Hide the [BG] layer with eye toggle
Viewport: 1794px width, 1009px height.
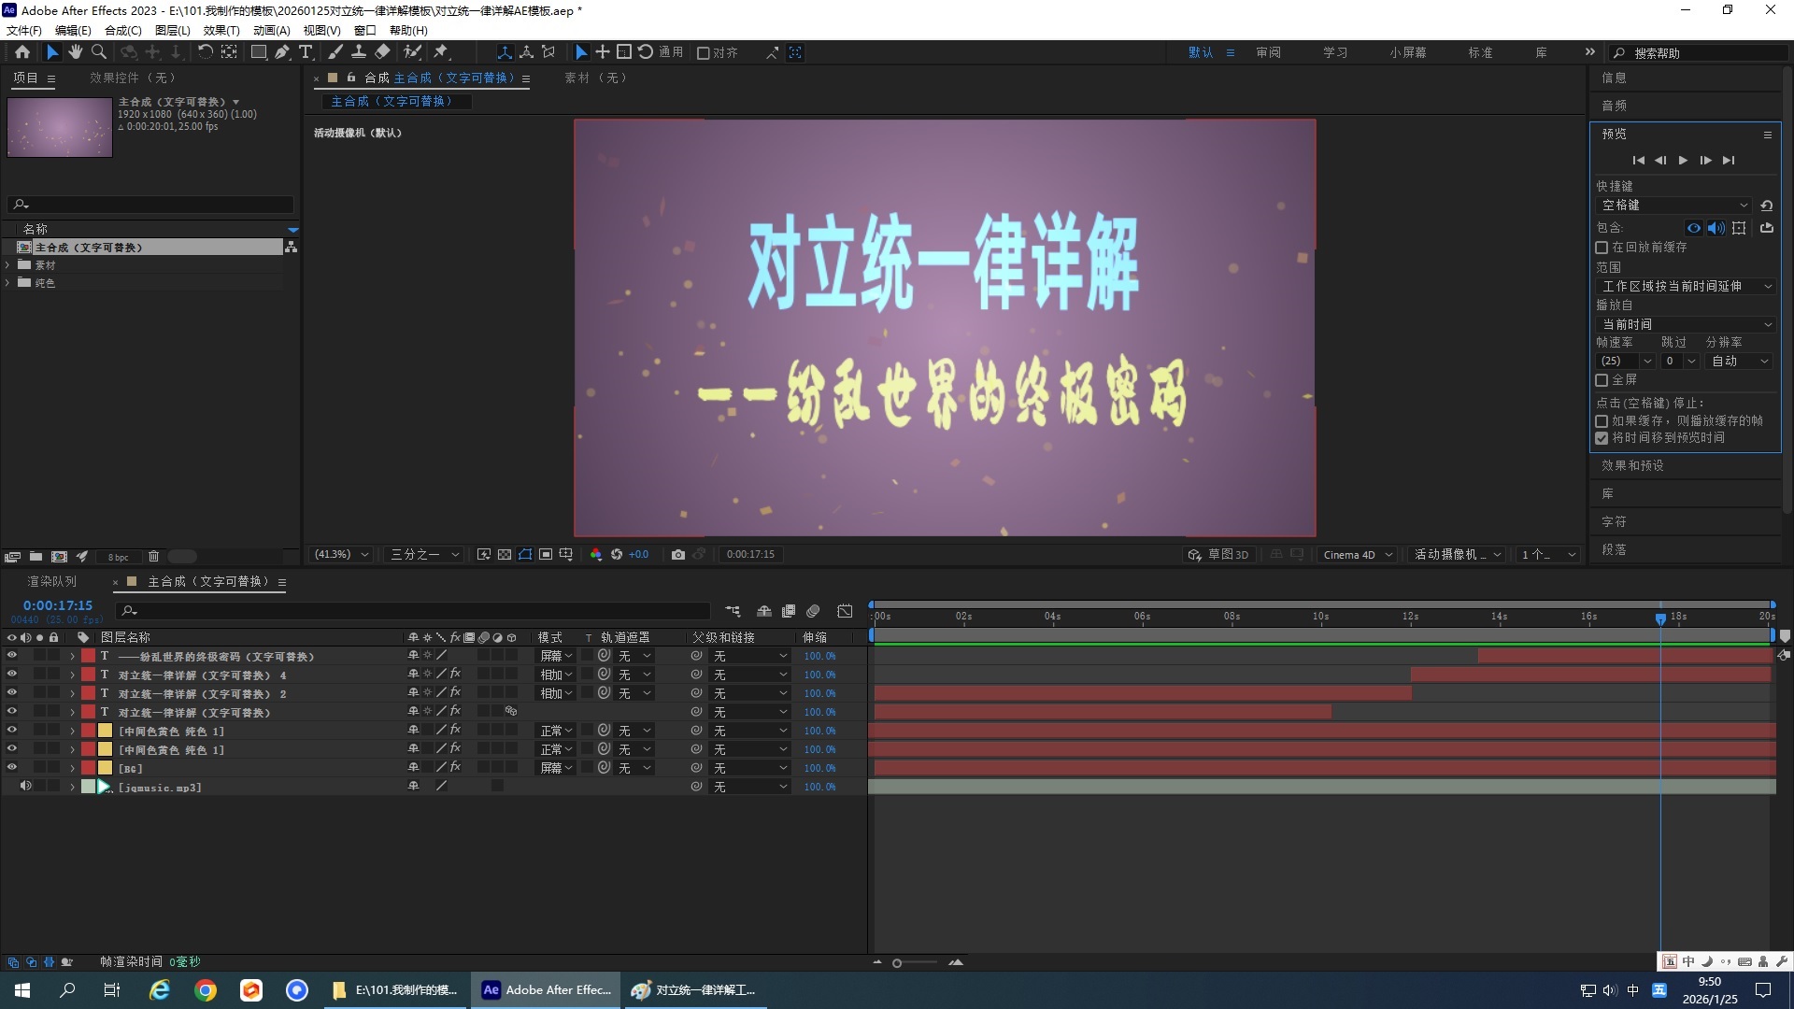point(12,768)
